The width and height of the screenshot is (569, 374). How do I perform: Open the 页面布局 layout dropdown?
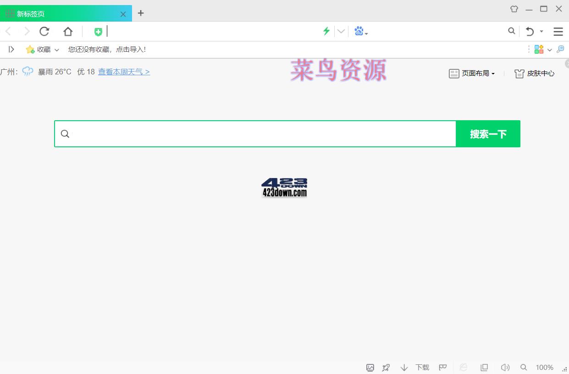(x=473, y=73)
